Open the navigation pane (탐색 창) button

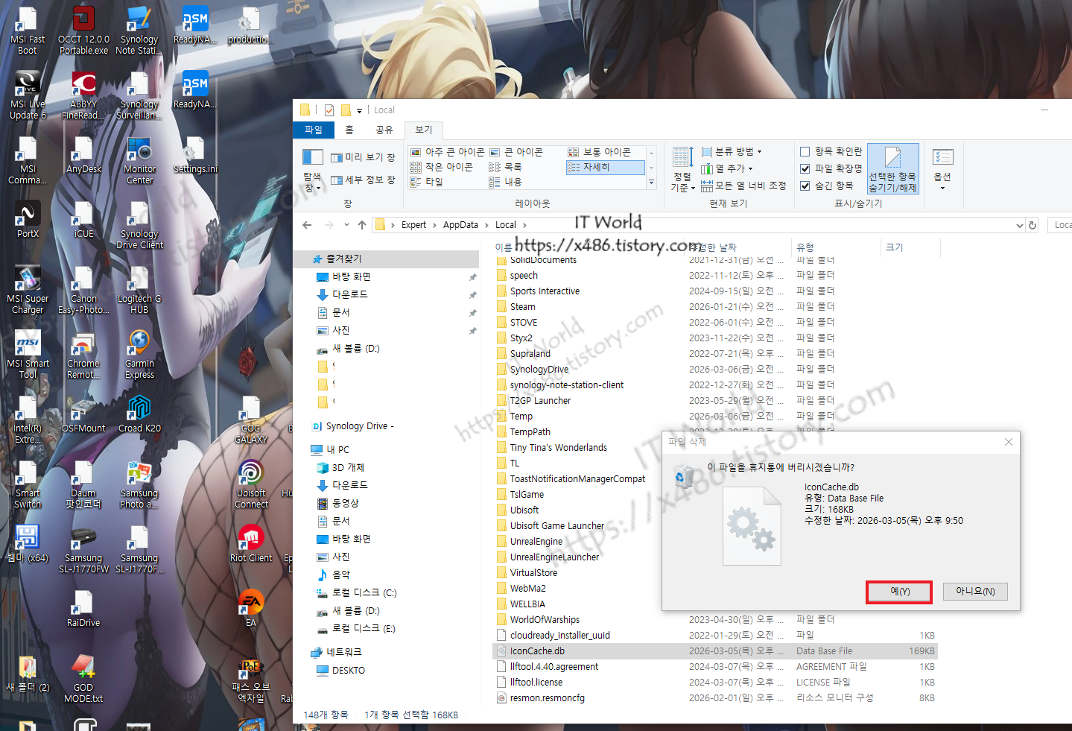312,170
